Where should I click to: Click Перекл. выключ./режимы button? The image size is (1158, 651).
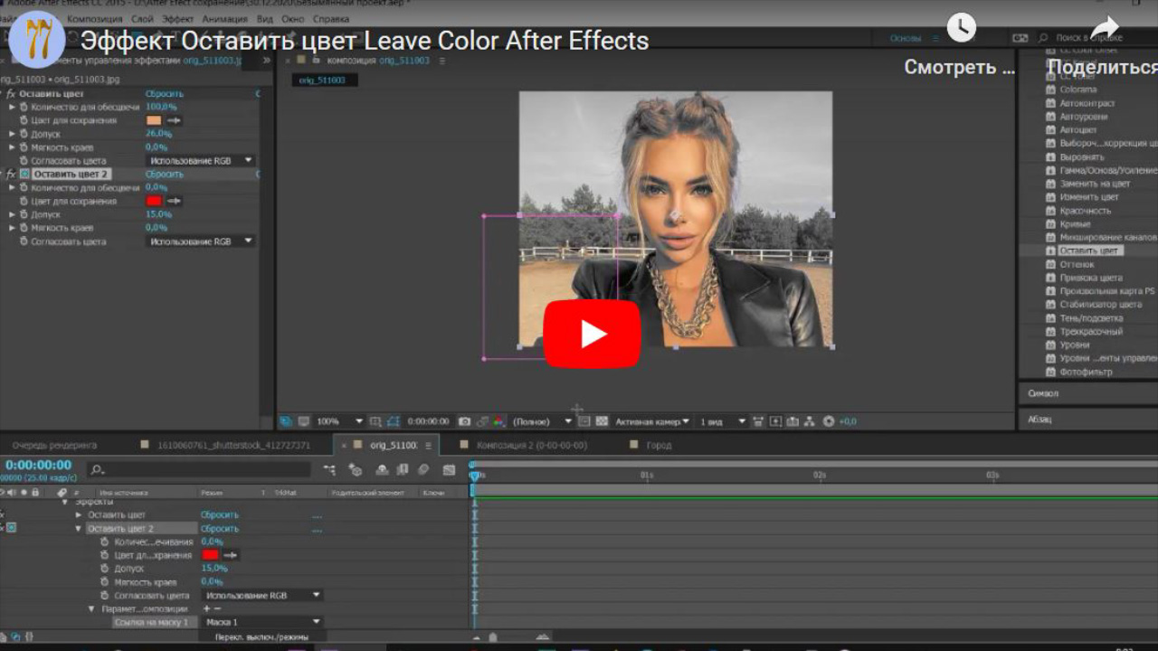(x=261, y=637)
